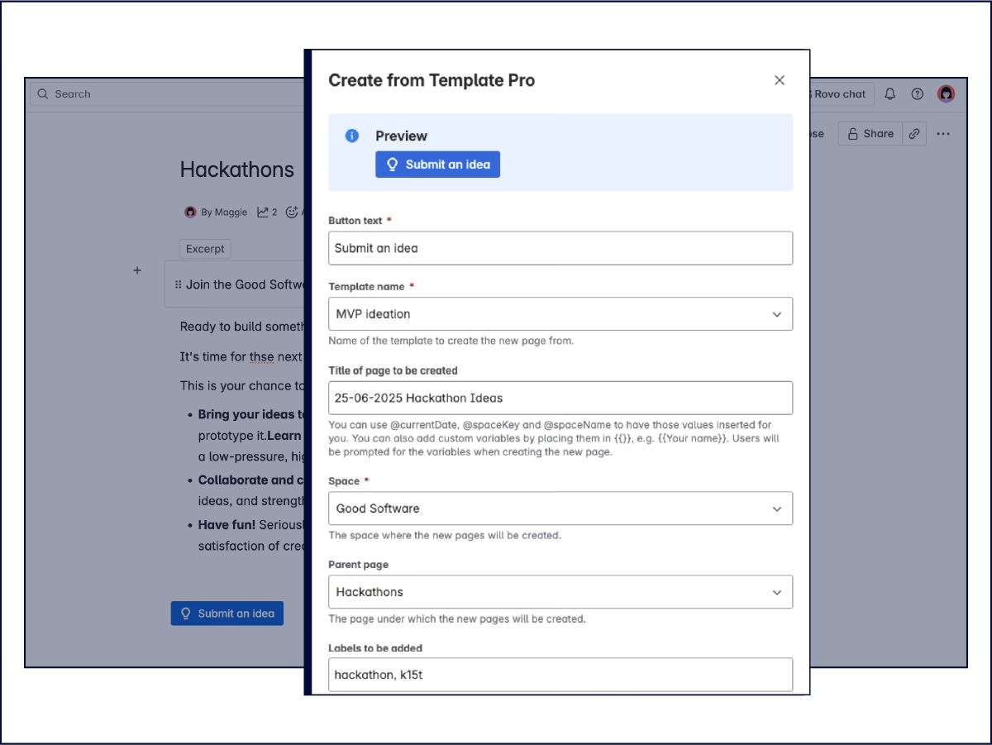Image resolution: width=992 pixels, height=745 pixels.
Task: Click the info icon in Preview banner
Action: [352, 136]
